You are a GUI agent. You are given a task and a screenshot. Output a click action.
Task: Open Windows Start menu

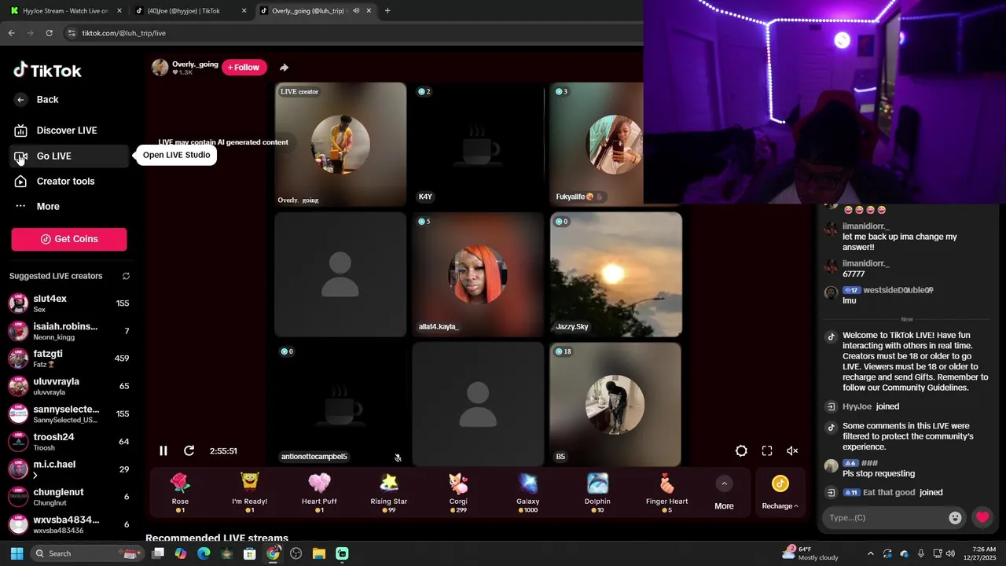(x=17, y=553)
